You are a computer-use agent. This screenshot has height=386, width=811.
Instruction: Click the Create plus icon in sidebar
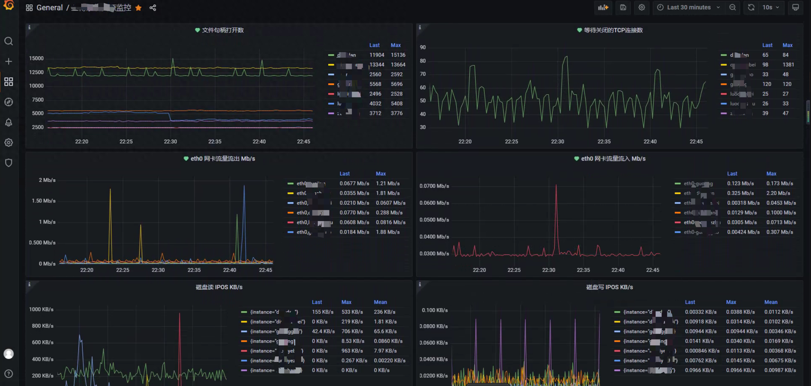(9, 61)
